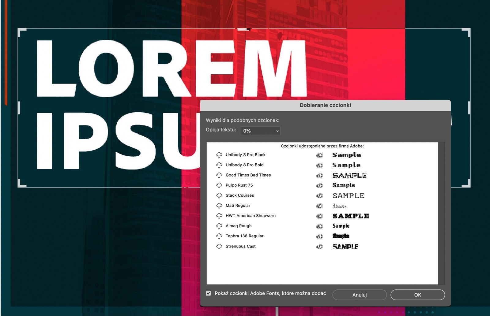Select Good Times Bad Times font name
Screen dimensions: 490x316
248,175
